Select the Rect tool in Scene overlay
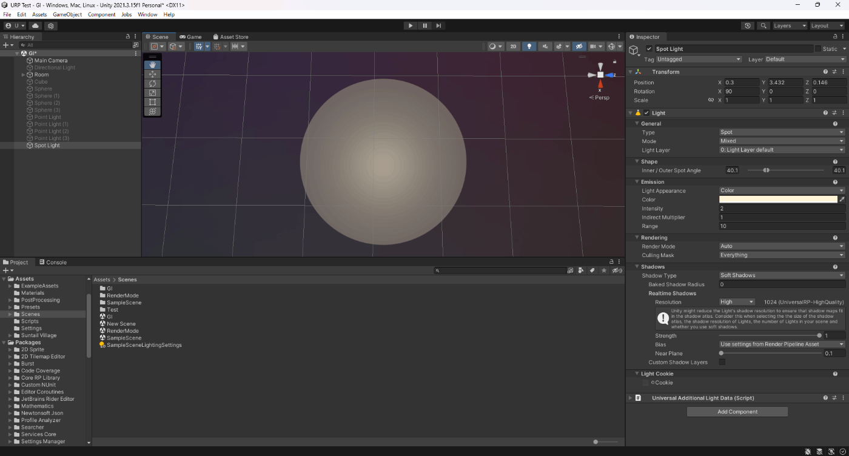The height and width of the screenshot is (456, 849). tap(152, 102)
